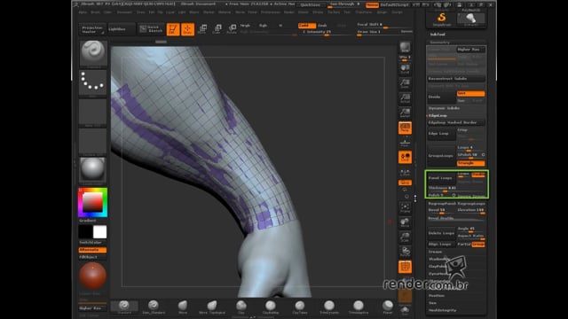This screenshot has height=319, width=568.
Task: Pick the Rotate transform icon
Action: [232, 29]
